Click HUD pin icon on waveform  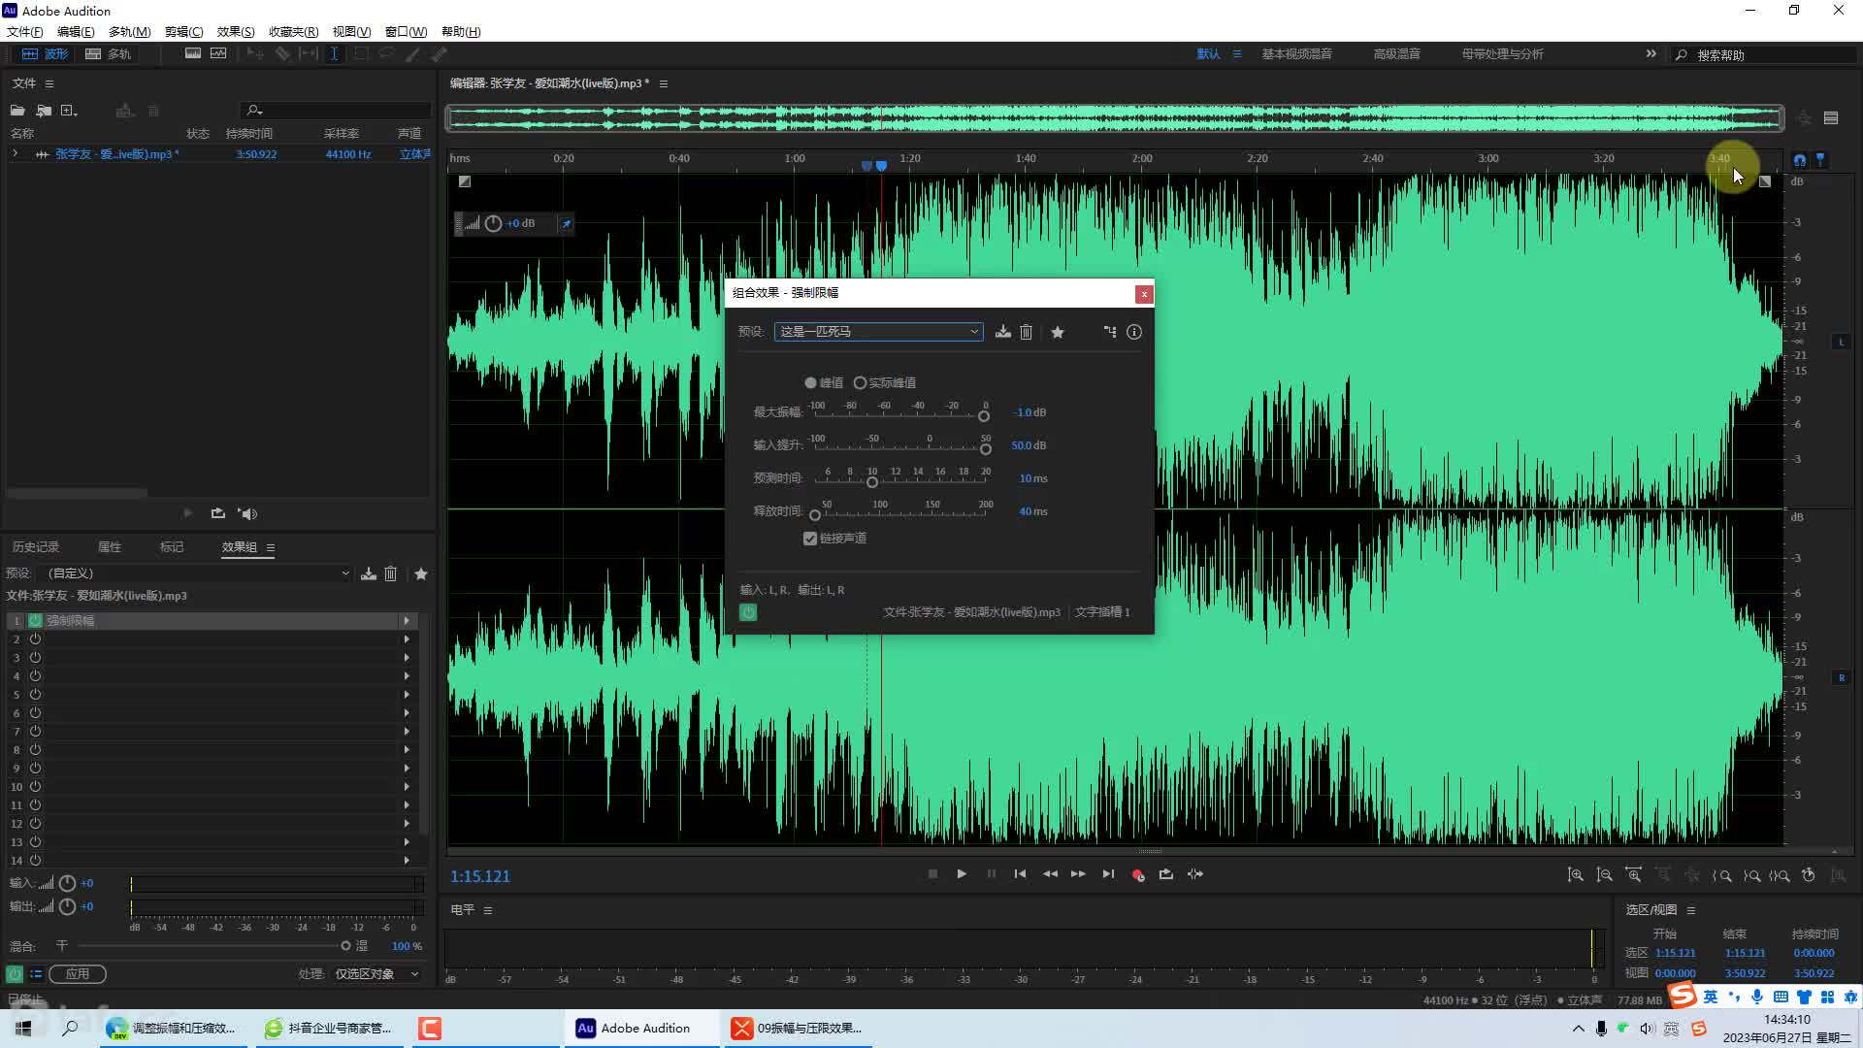[x=567, y=224]
